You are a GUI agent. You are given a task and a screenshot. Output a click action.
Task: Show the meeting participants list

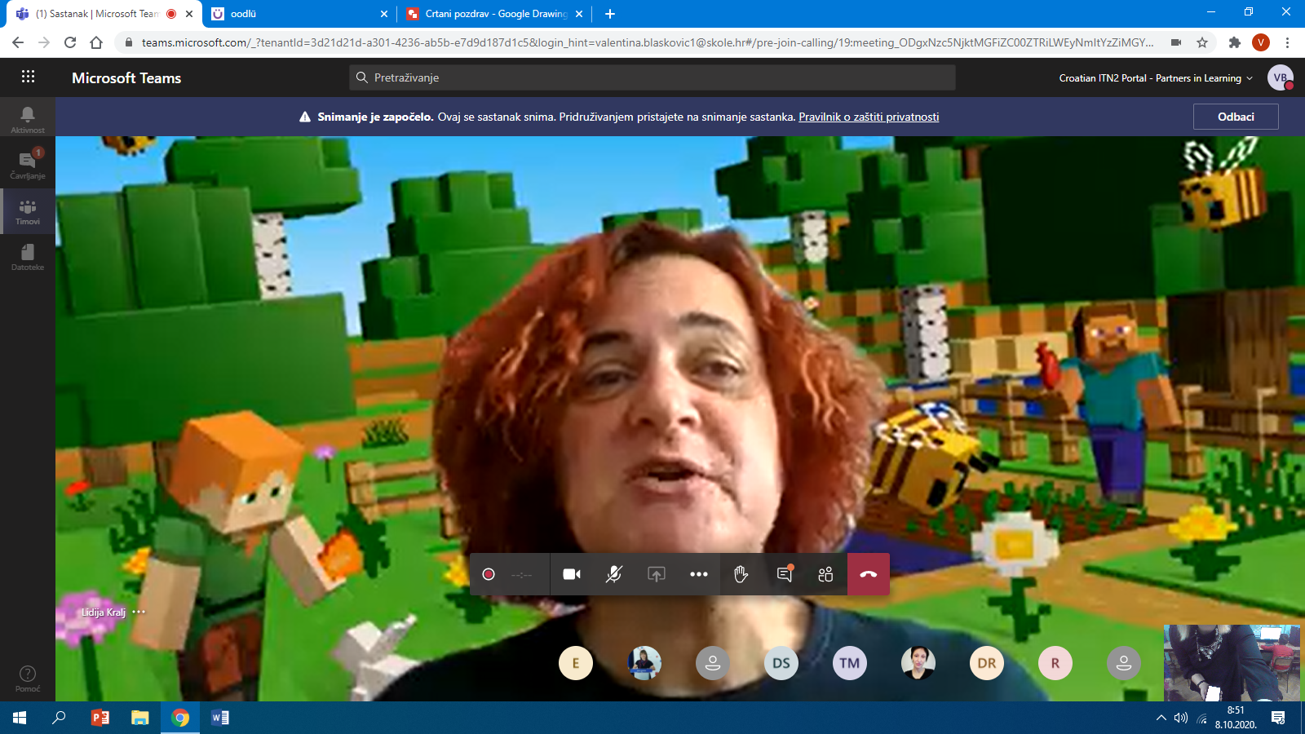825,574
